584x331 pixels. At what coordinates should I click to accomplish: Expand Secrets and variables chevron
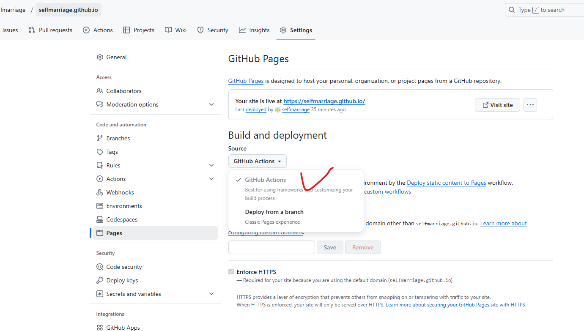click(211, 294)
